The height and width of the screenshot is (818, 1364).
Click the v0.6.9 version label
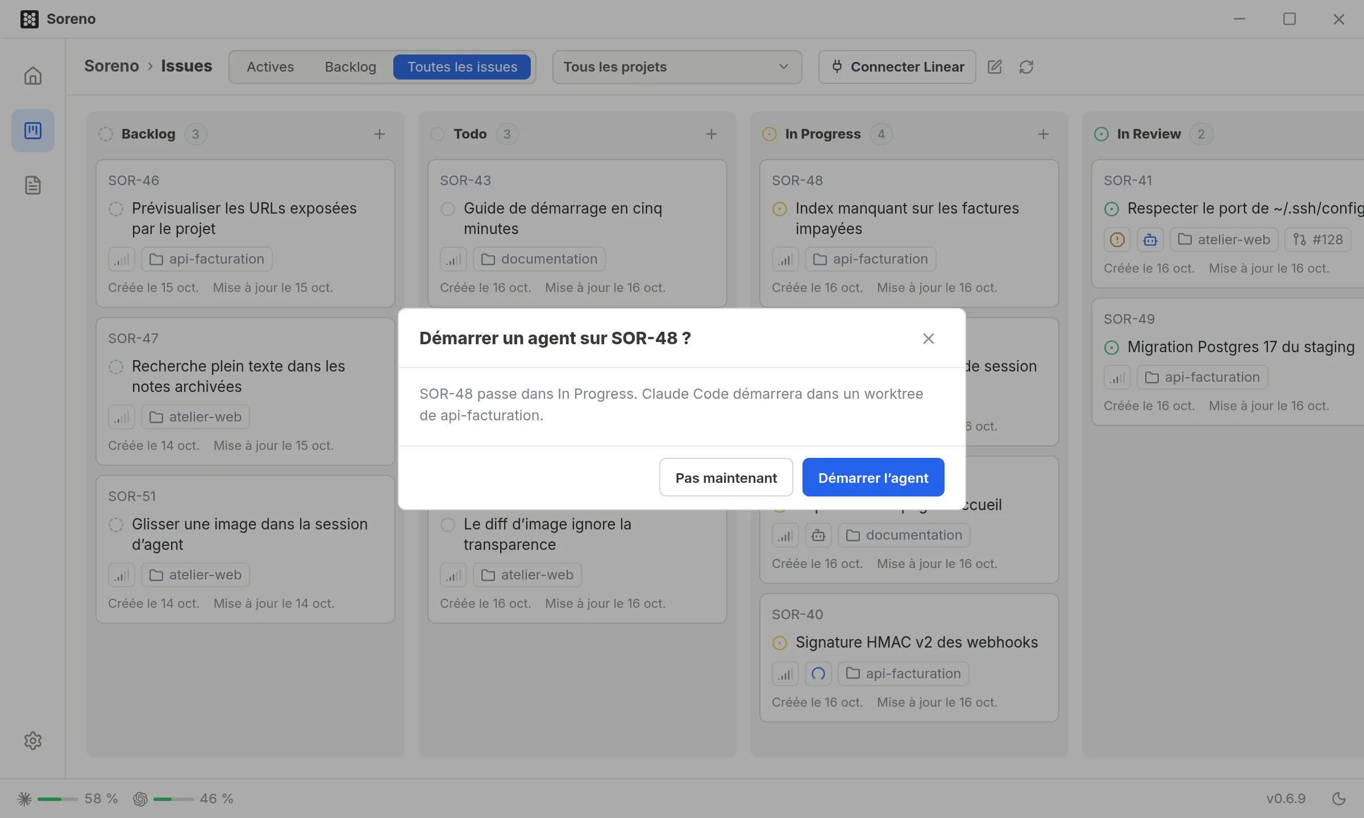(x=1286, y=799)
